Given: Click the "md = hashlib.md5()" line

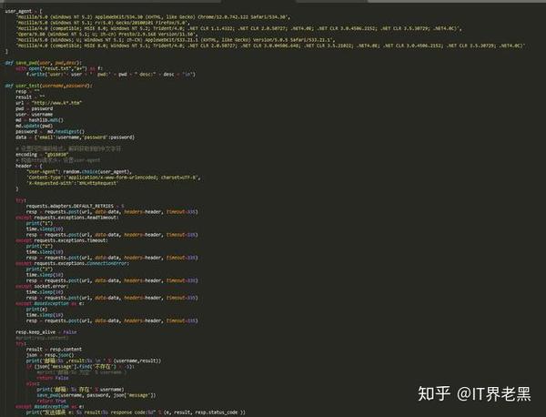Looking at the screenshot, I should 40,120.
